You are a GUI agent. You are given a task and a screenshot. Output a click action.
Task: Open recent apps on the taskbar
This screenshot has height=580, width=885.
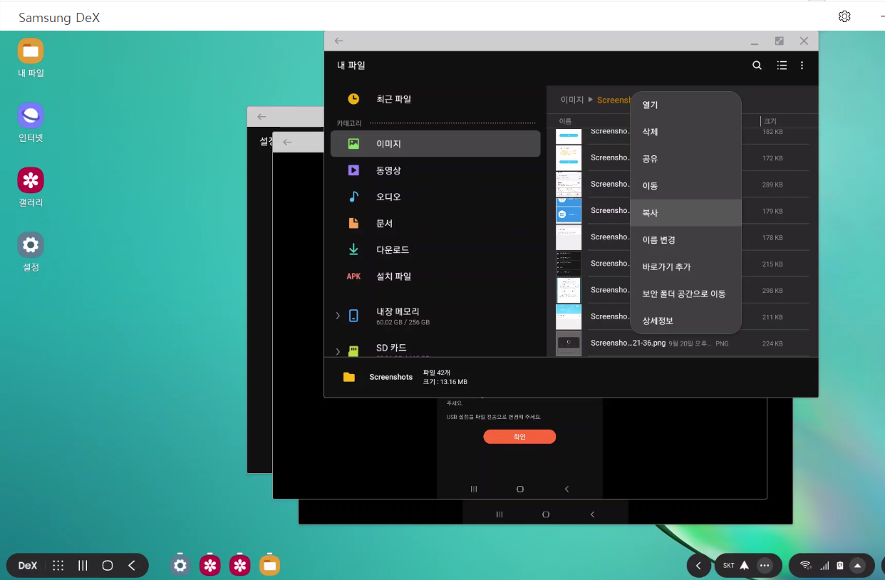tap(83, 566)
